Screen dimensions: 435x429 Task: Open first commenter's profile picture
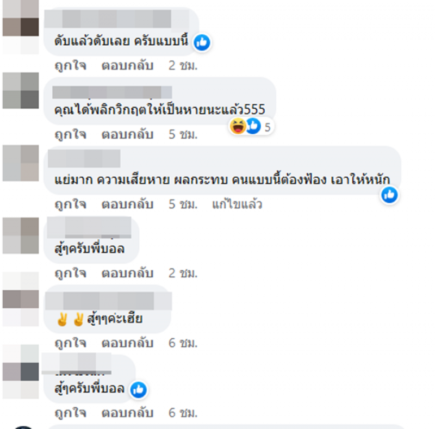pyautogui.click(x=21, y=27)
